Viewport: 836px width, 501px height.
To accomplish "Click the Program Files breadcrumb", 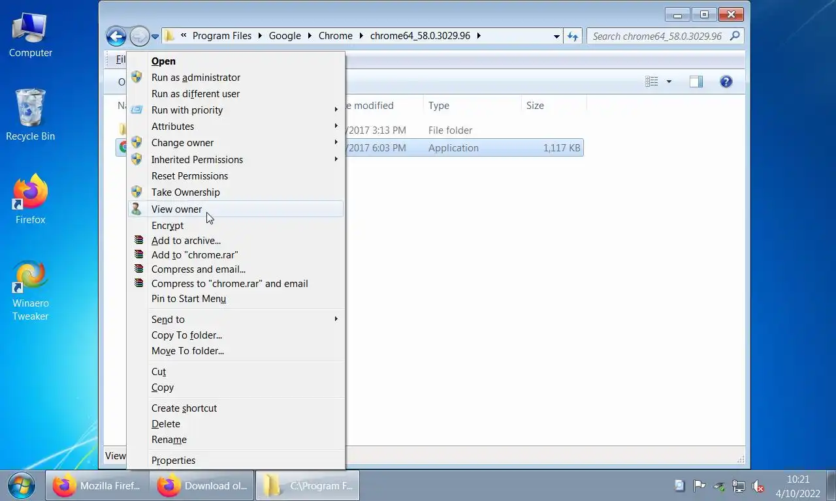I will click(x=222, y=36).
